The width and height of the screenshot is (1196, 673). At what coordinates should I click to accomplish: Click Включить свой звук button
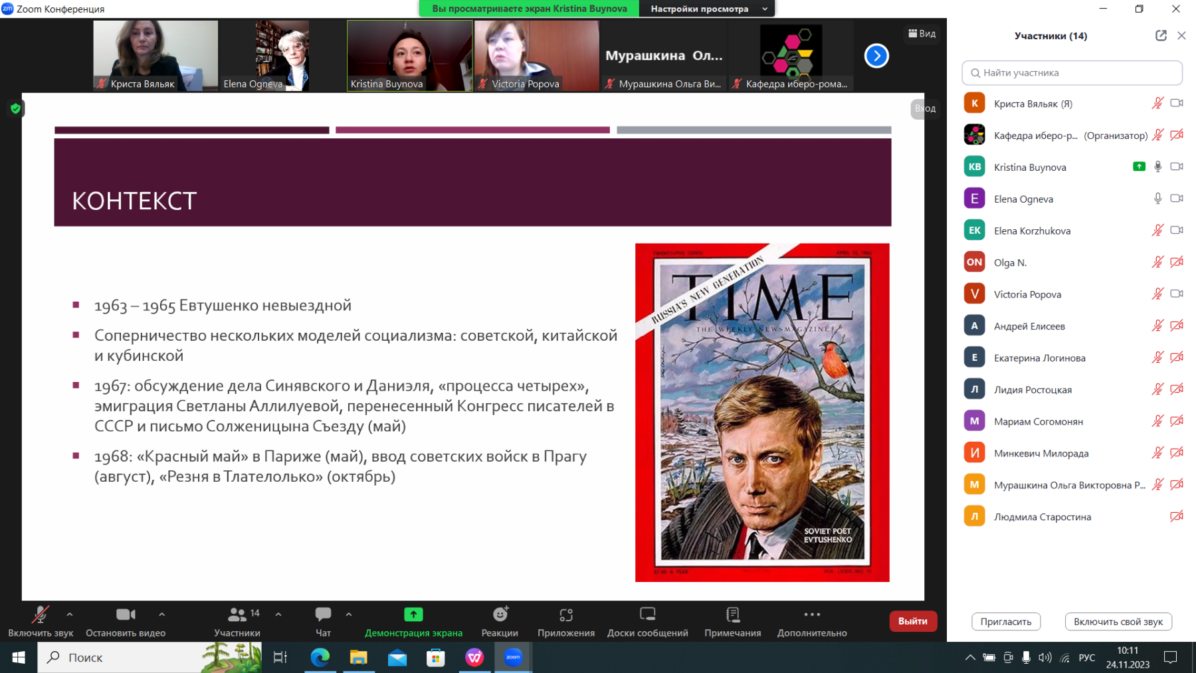click(x=1118, y=622)
